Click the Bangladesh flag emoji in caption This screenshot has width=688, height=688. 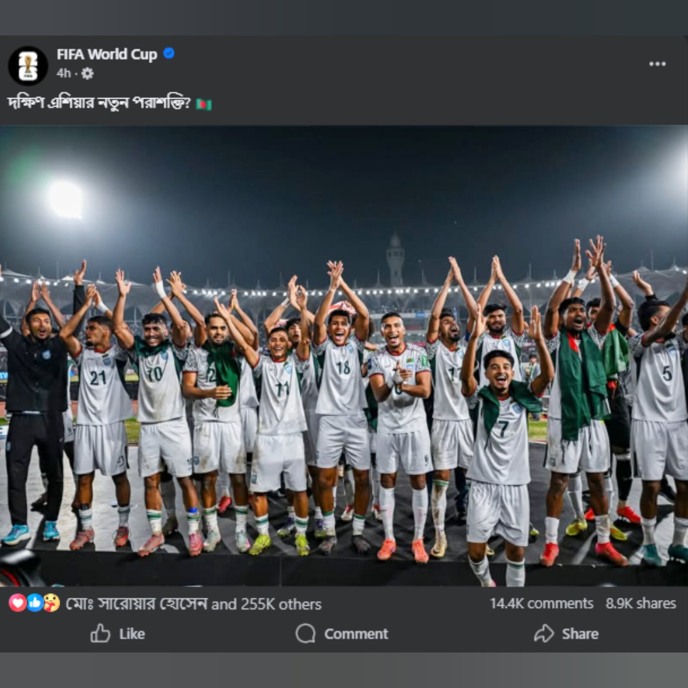tap(204, 104)
